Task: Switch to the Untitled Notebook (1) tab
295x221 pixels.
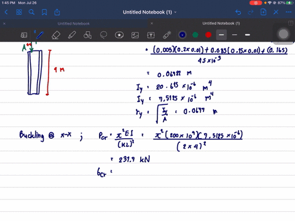Action: coord(221,23)
